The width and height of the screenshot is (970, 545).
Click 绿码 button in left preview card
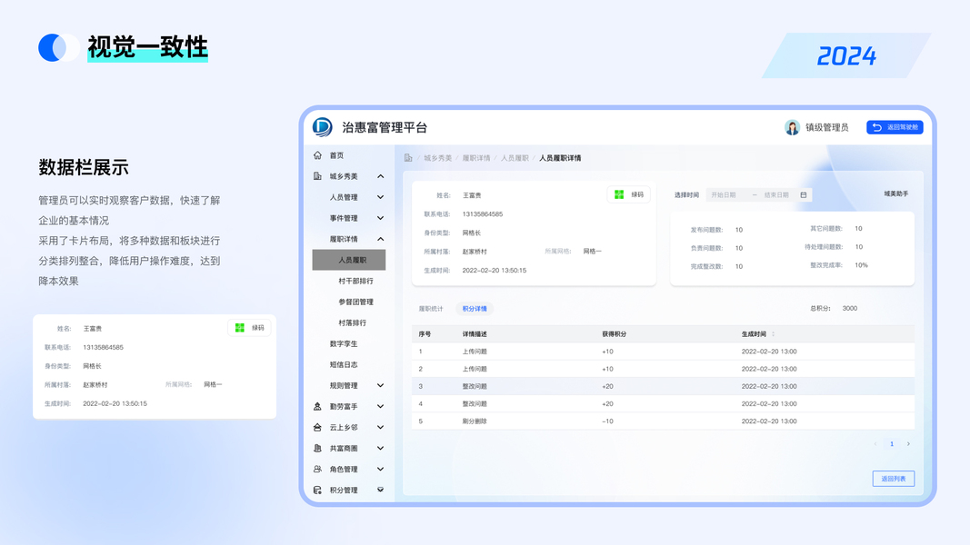click(x=249, y=328)
